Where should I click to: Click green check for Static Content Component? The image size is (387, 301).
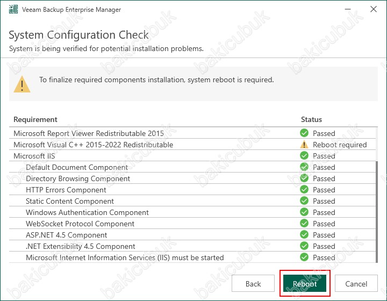coord(304,201)
